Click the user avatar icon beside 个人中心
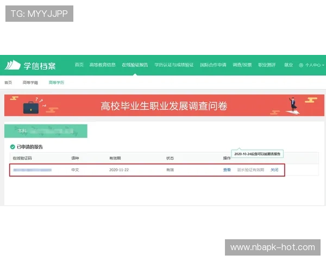Viewport: 326px width, 261px height. click(301, 65)
